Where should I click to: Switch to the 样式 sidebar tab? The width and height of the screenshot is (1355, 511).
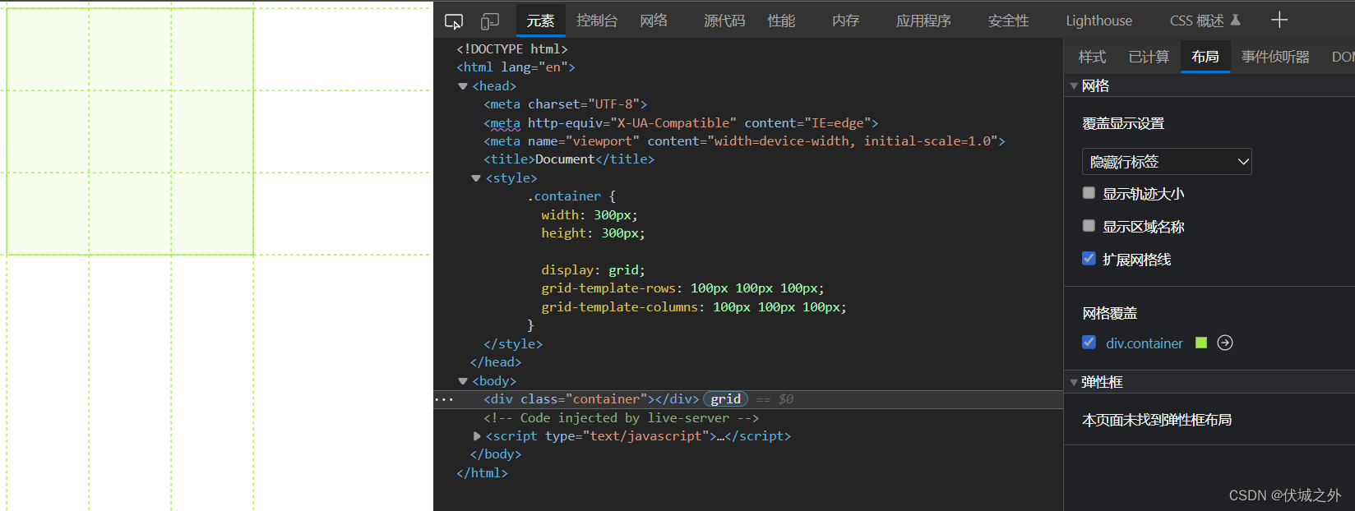1092,57
